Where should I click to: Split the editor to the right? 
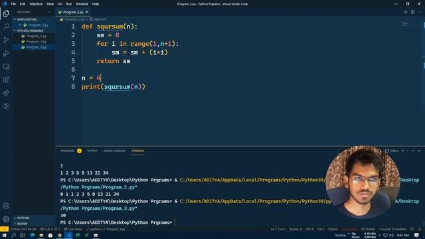(412, 12)
